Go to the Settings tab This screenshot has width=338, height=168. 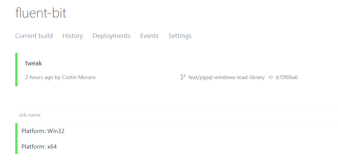click(180, 36)
